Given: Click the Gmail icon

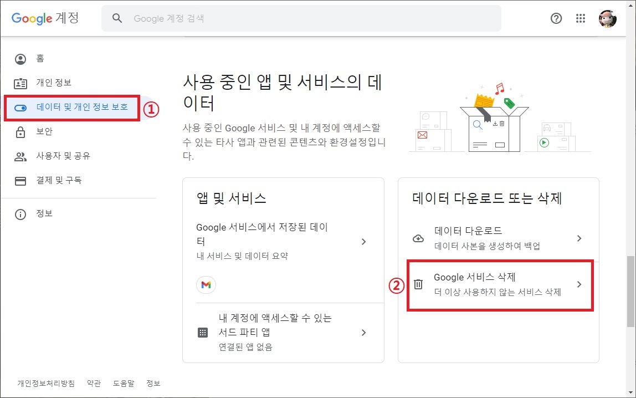Looking at the screenshot, I should [x=206, y=285].
